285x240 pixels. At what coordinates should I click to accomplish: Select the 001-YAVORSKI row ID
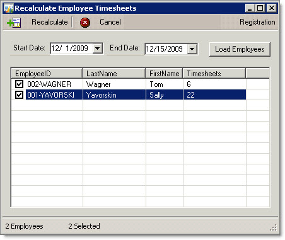(x=50, y=95)
